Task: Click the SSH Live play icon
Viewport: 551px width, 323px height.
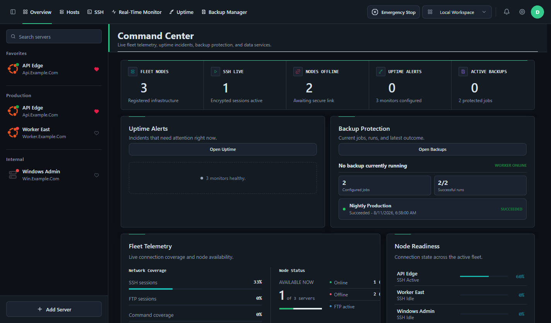Action: (215, 72)
